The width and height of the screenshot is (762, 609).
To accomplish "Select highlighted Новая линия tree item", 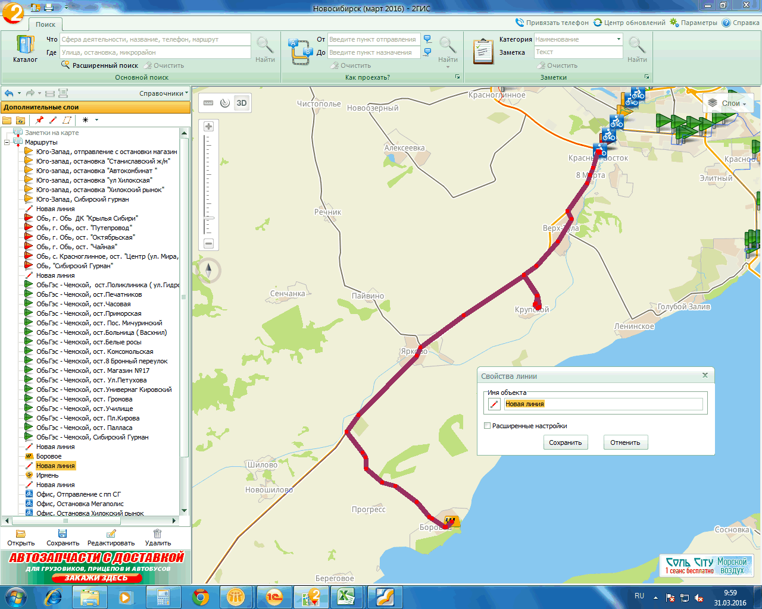I will [x=55, y=466].
